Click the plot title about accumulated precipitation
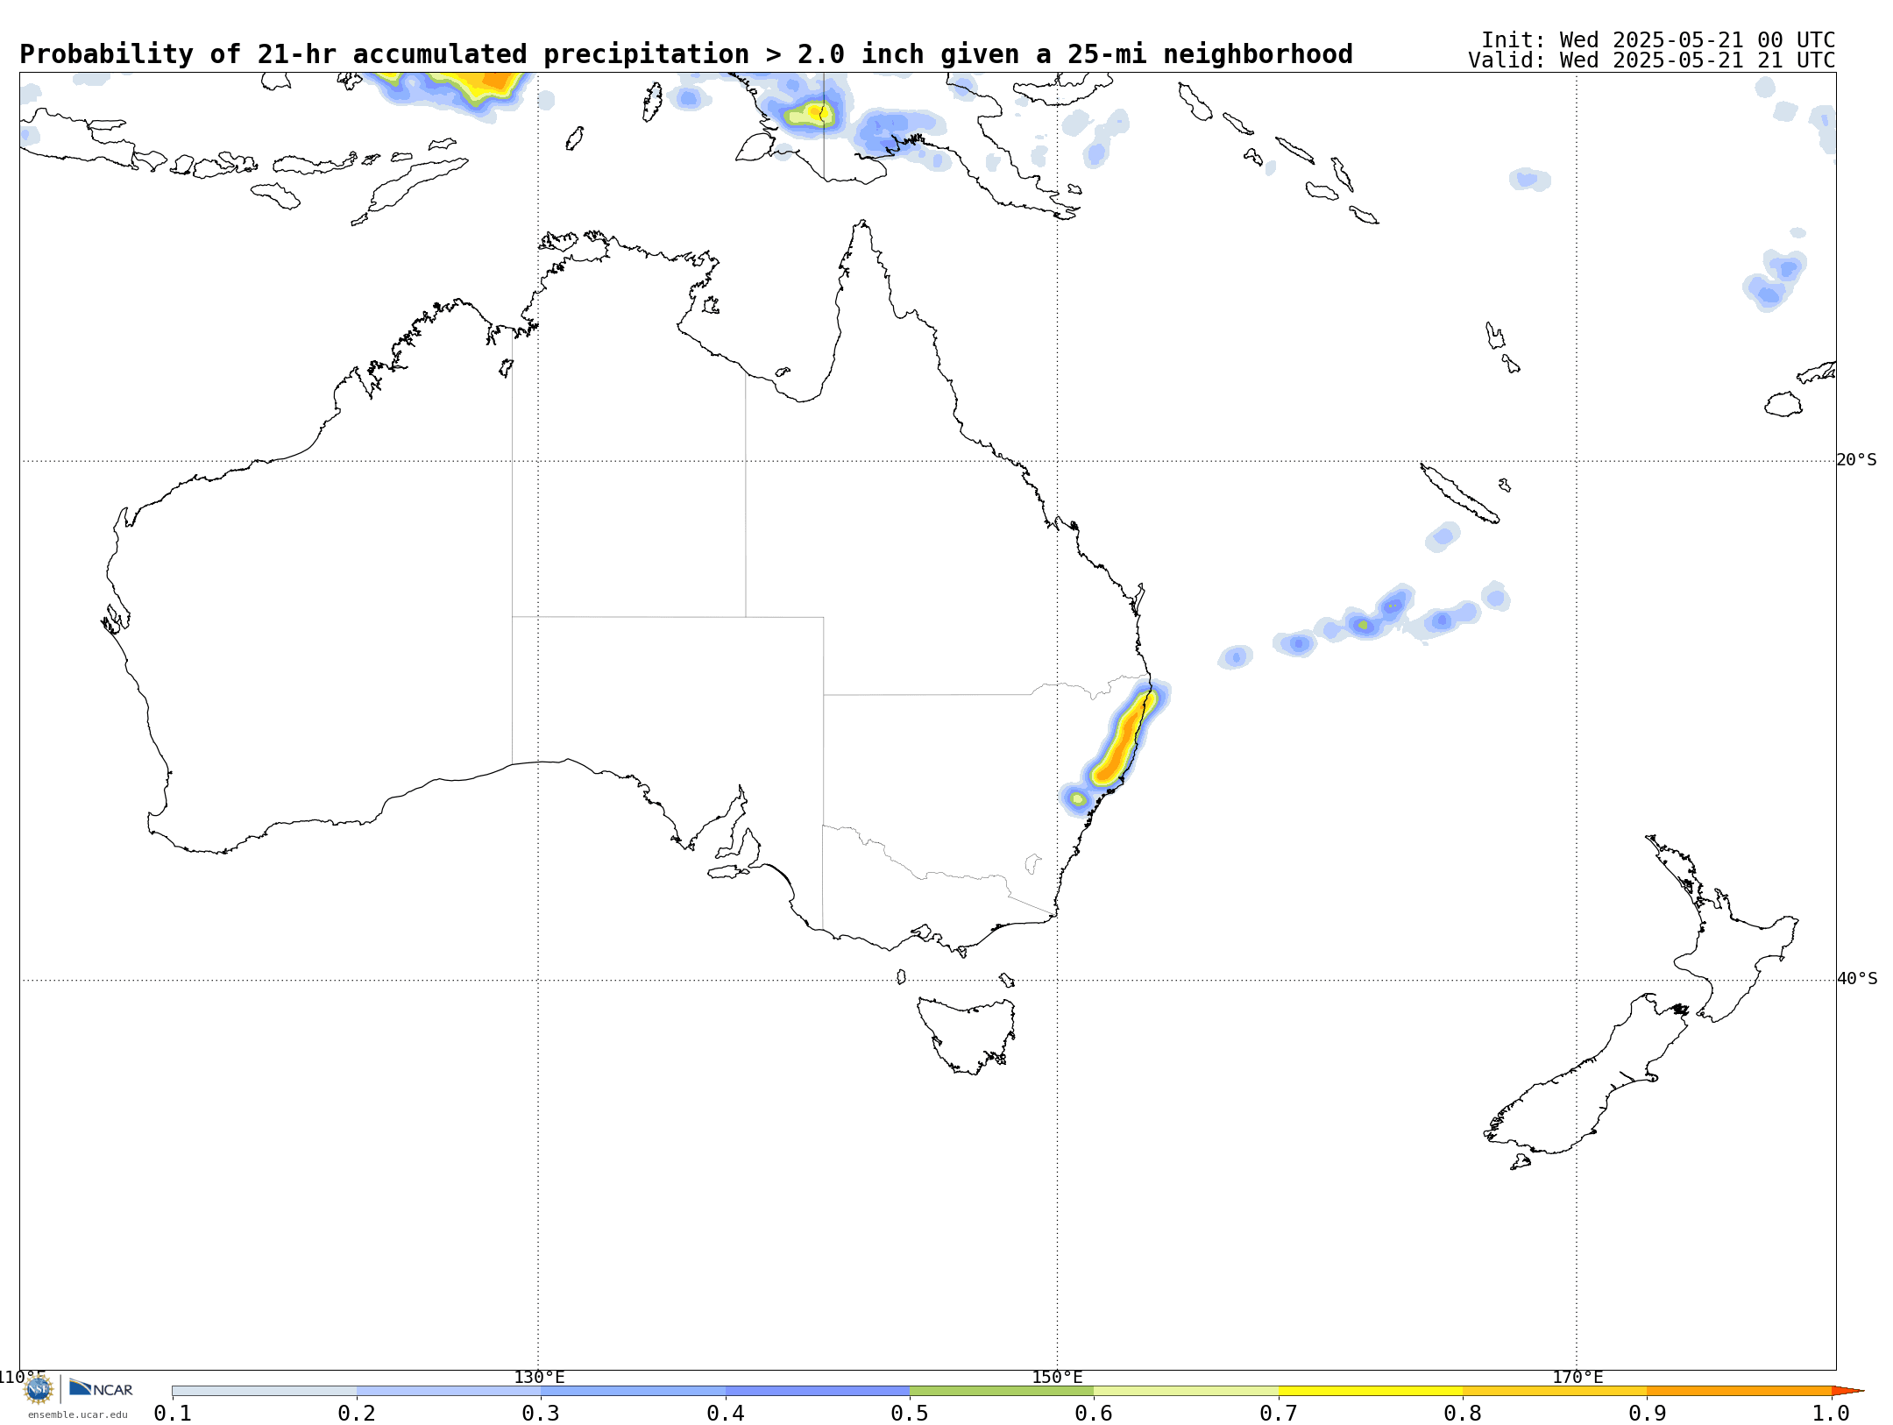The width and height of the screenshot is (1893, 1425). click(x=686, y=54)
